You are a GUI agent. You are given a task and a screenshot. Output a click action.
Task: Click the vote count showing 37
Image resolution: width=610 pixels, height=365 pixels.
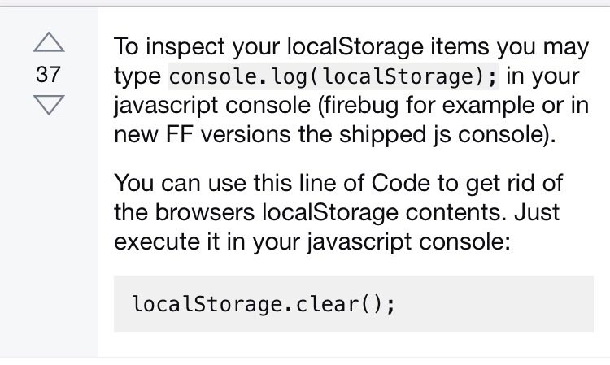point(48,74)
